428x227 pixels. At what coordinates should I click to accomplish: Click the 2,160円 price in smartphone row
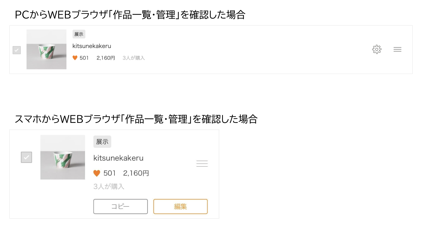tap(136, 173)
